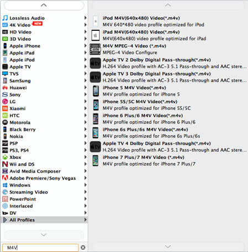Click the Lossless Audio music note icon

[x=5, y=18]
